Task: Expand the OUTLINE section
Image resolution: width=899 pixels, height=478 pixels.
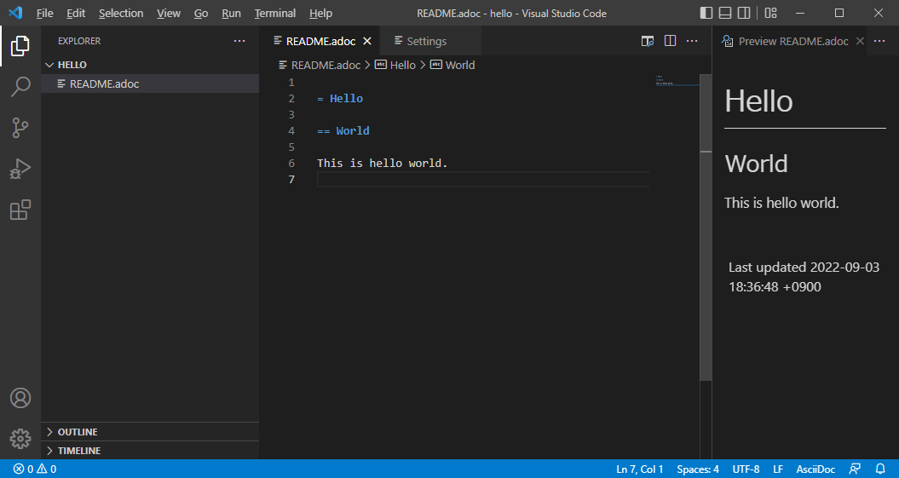Action: point(152,432)
